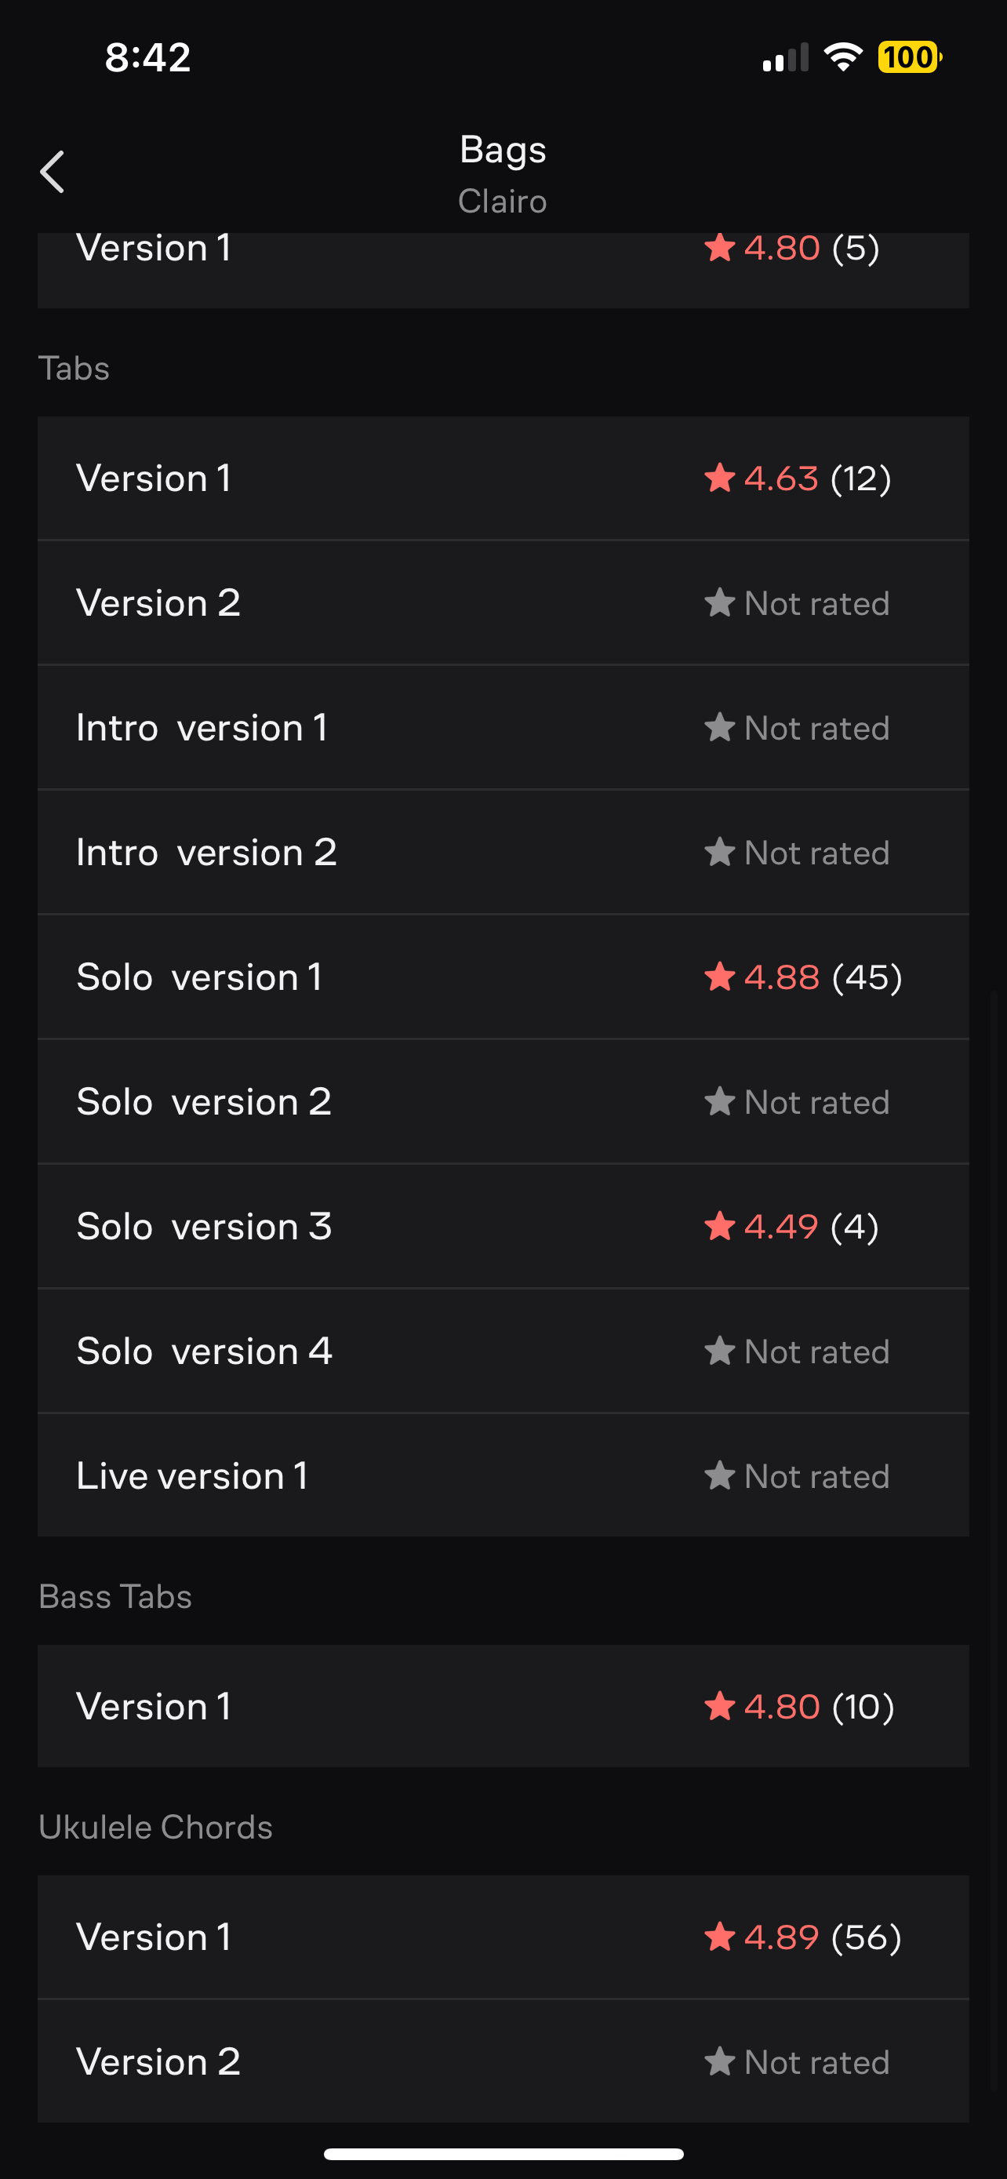Select Intro version 2 tab
This screenshot has width=1007, height=2179.
[503, 852]
